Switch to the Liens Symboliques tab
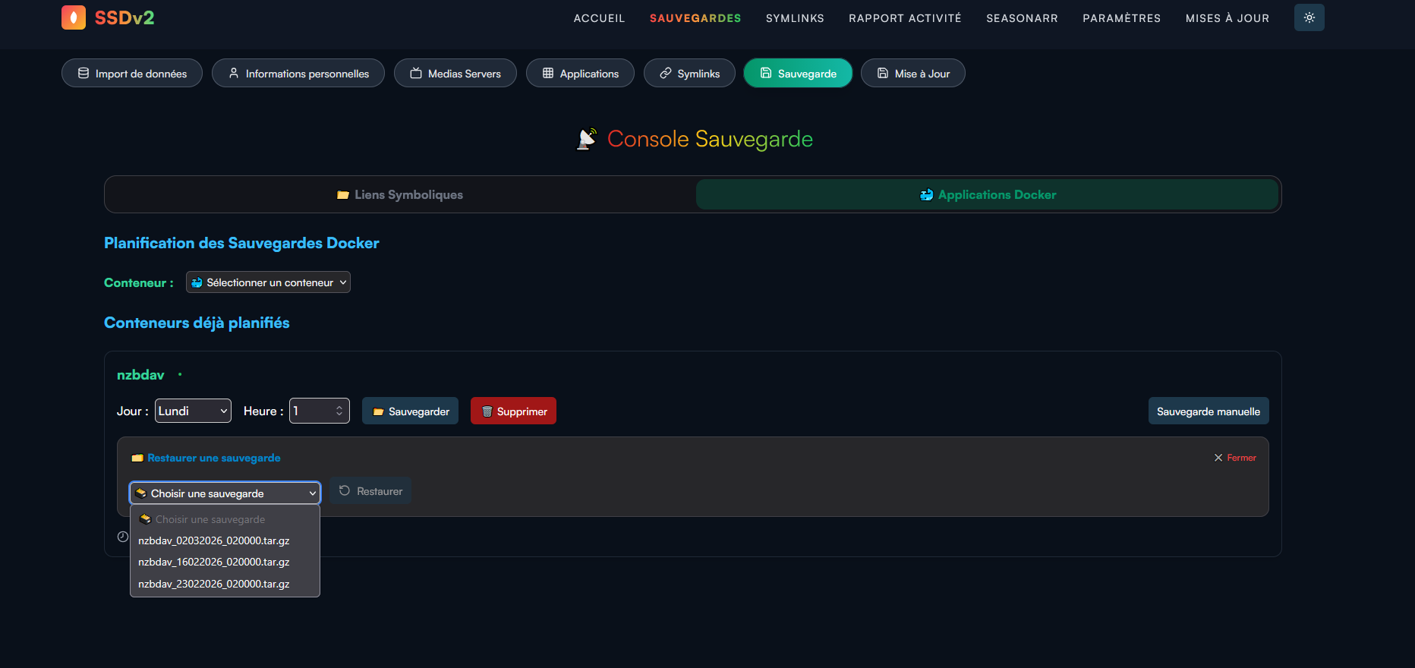The width and height of the screenshot is (1415, 668). point(400,195)
